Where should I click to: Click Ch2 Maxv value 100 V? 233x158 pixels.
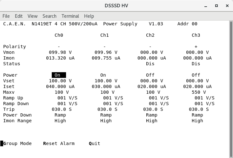(153, 92)
